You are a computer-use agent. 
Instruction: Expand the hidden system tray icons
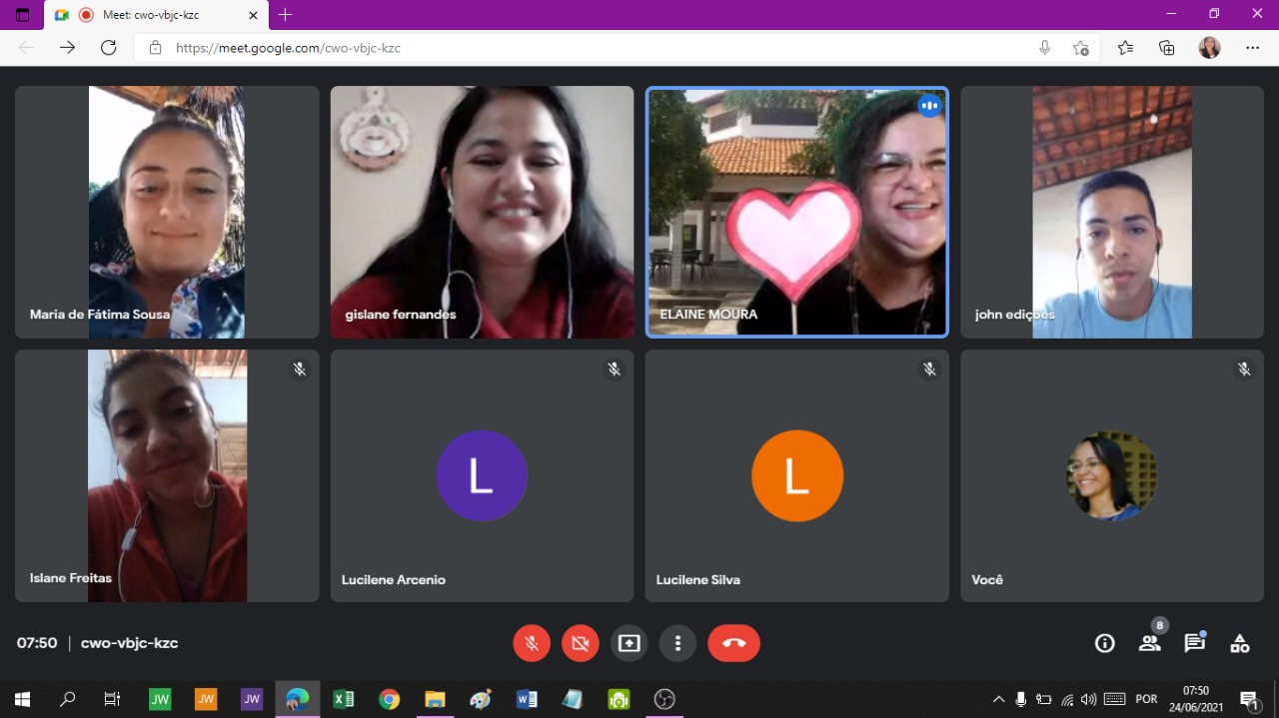tap(998, 699)
